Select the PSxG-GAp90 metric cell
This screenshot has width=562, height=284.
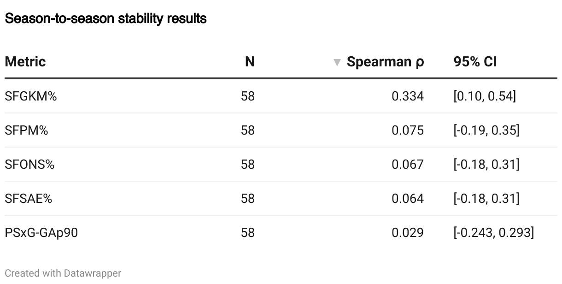[41, 233]
